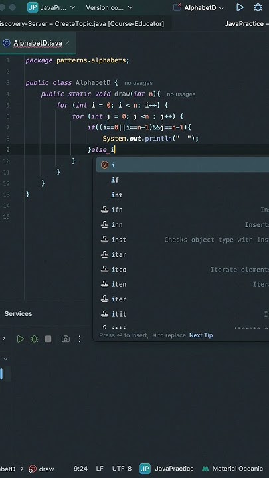The image size is (269, 478).
Task: Pick the 'iter' live template
Action: click(183, 299)
